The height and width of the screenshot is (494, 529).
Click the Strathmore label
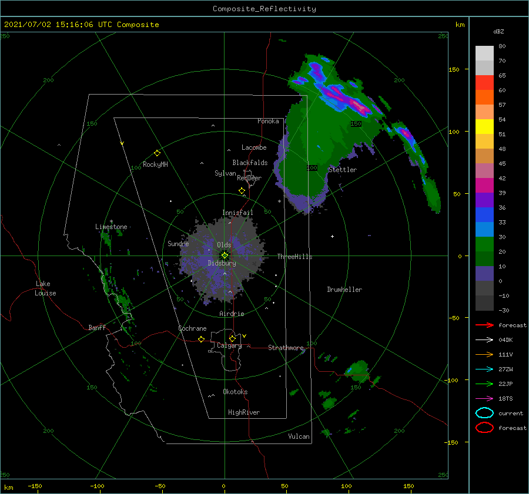tap(286, 348)
